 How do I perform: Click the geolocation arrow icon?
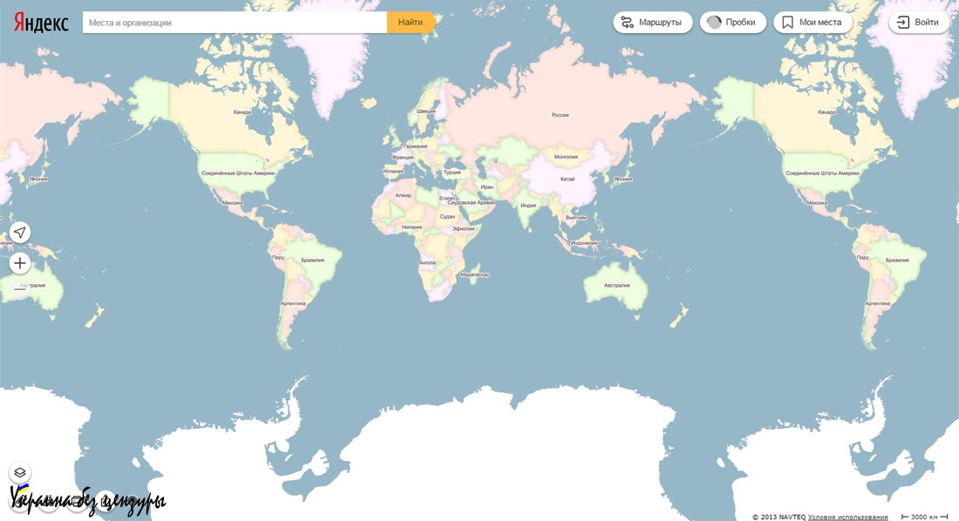20,233
